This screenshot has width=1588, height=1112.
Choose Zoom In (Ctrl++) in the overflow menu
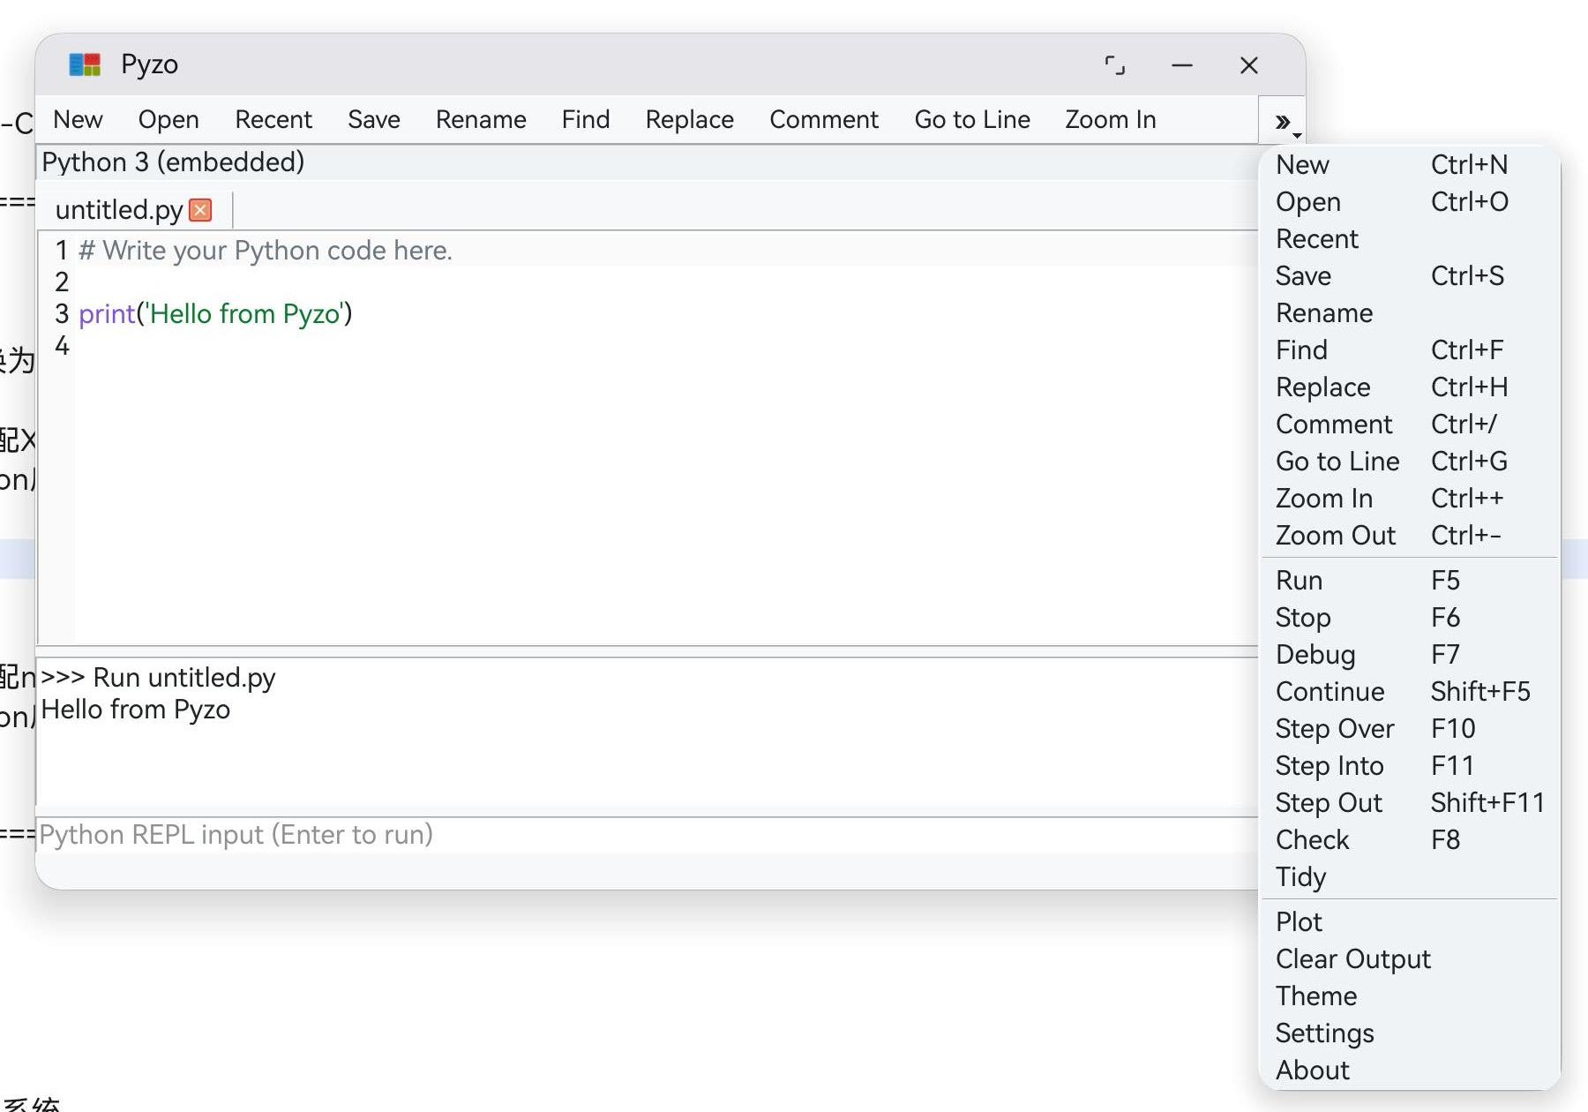(1409, 499)
